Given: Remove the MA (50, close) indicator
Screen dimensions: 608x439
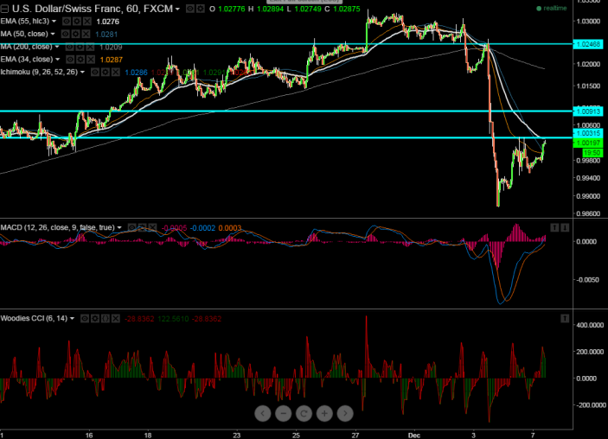Looking at the screenshot, I should [86, 34].
